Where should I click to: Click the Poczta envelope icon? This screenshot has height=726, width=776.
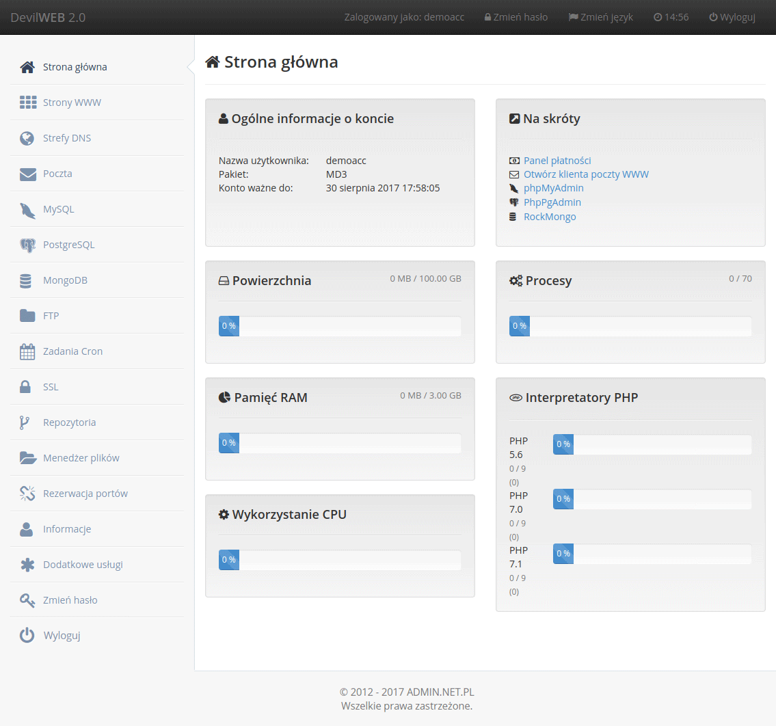tap(27, 174)
